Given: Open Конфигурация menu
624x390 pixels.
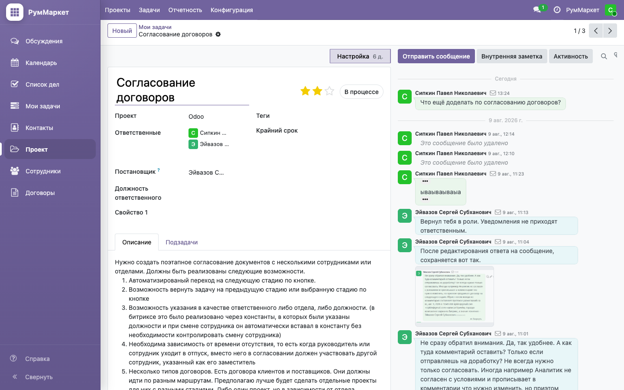Looking at the screenshot, I should click(x=232, y=10).
